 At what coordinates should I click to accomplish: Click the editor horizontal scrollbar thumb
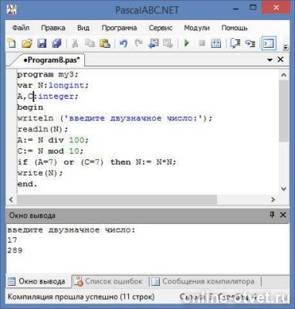(117, 199)
